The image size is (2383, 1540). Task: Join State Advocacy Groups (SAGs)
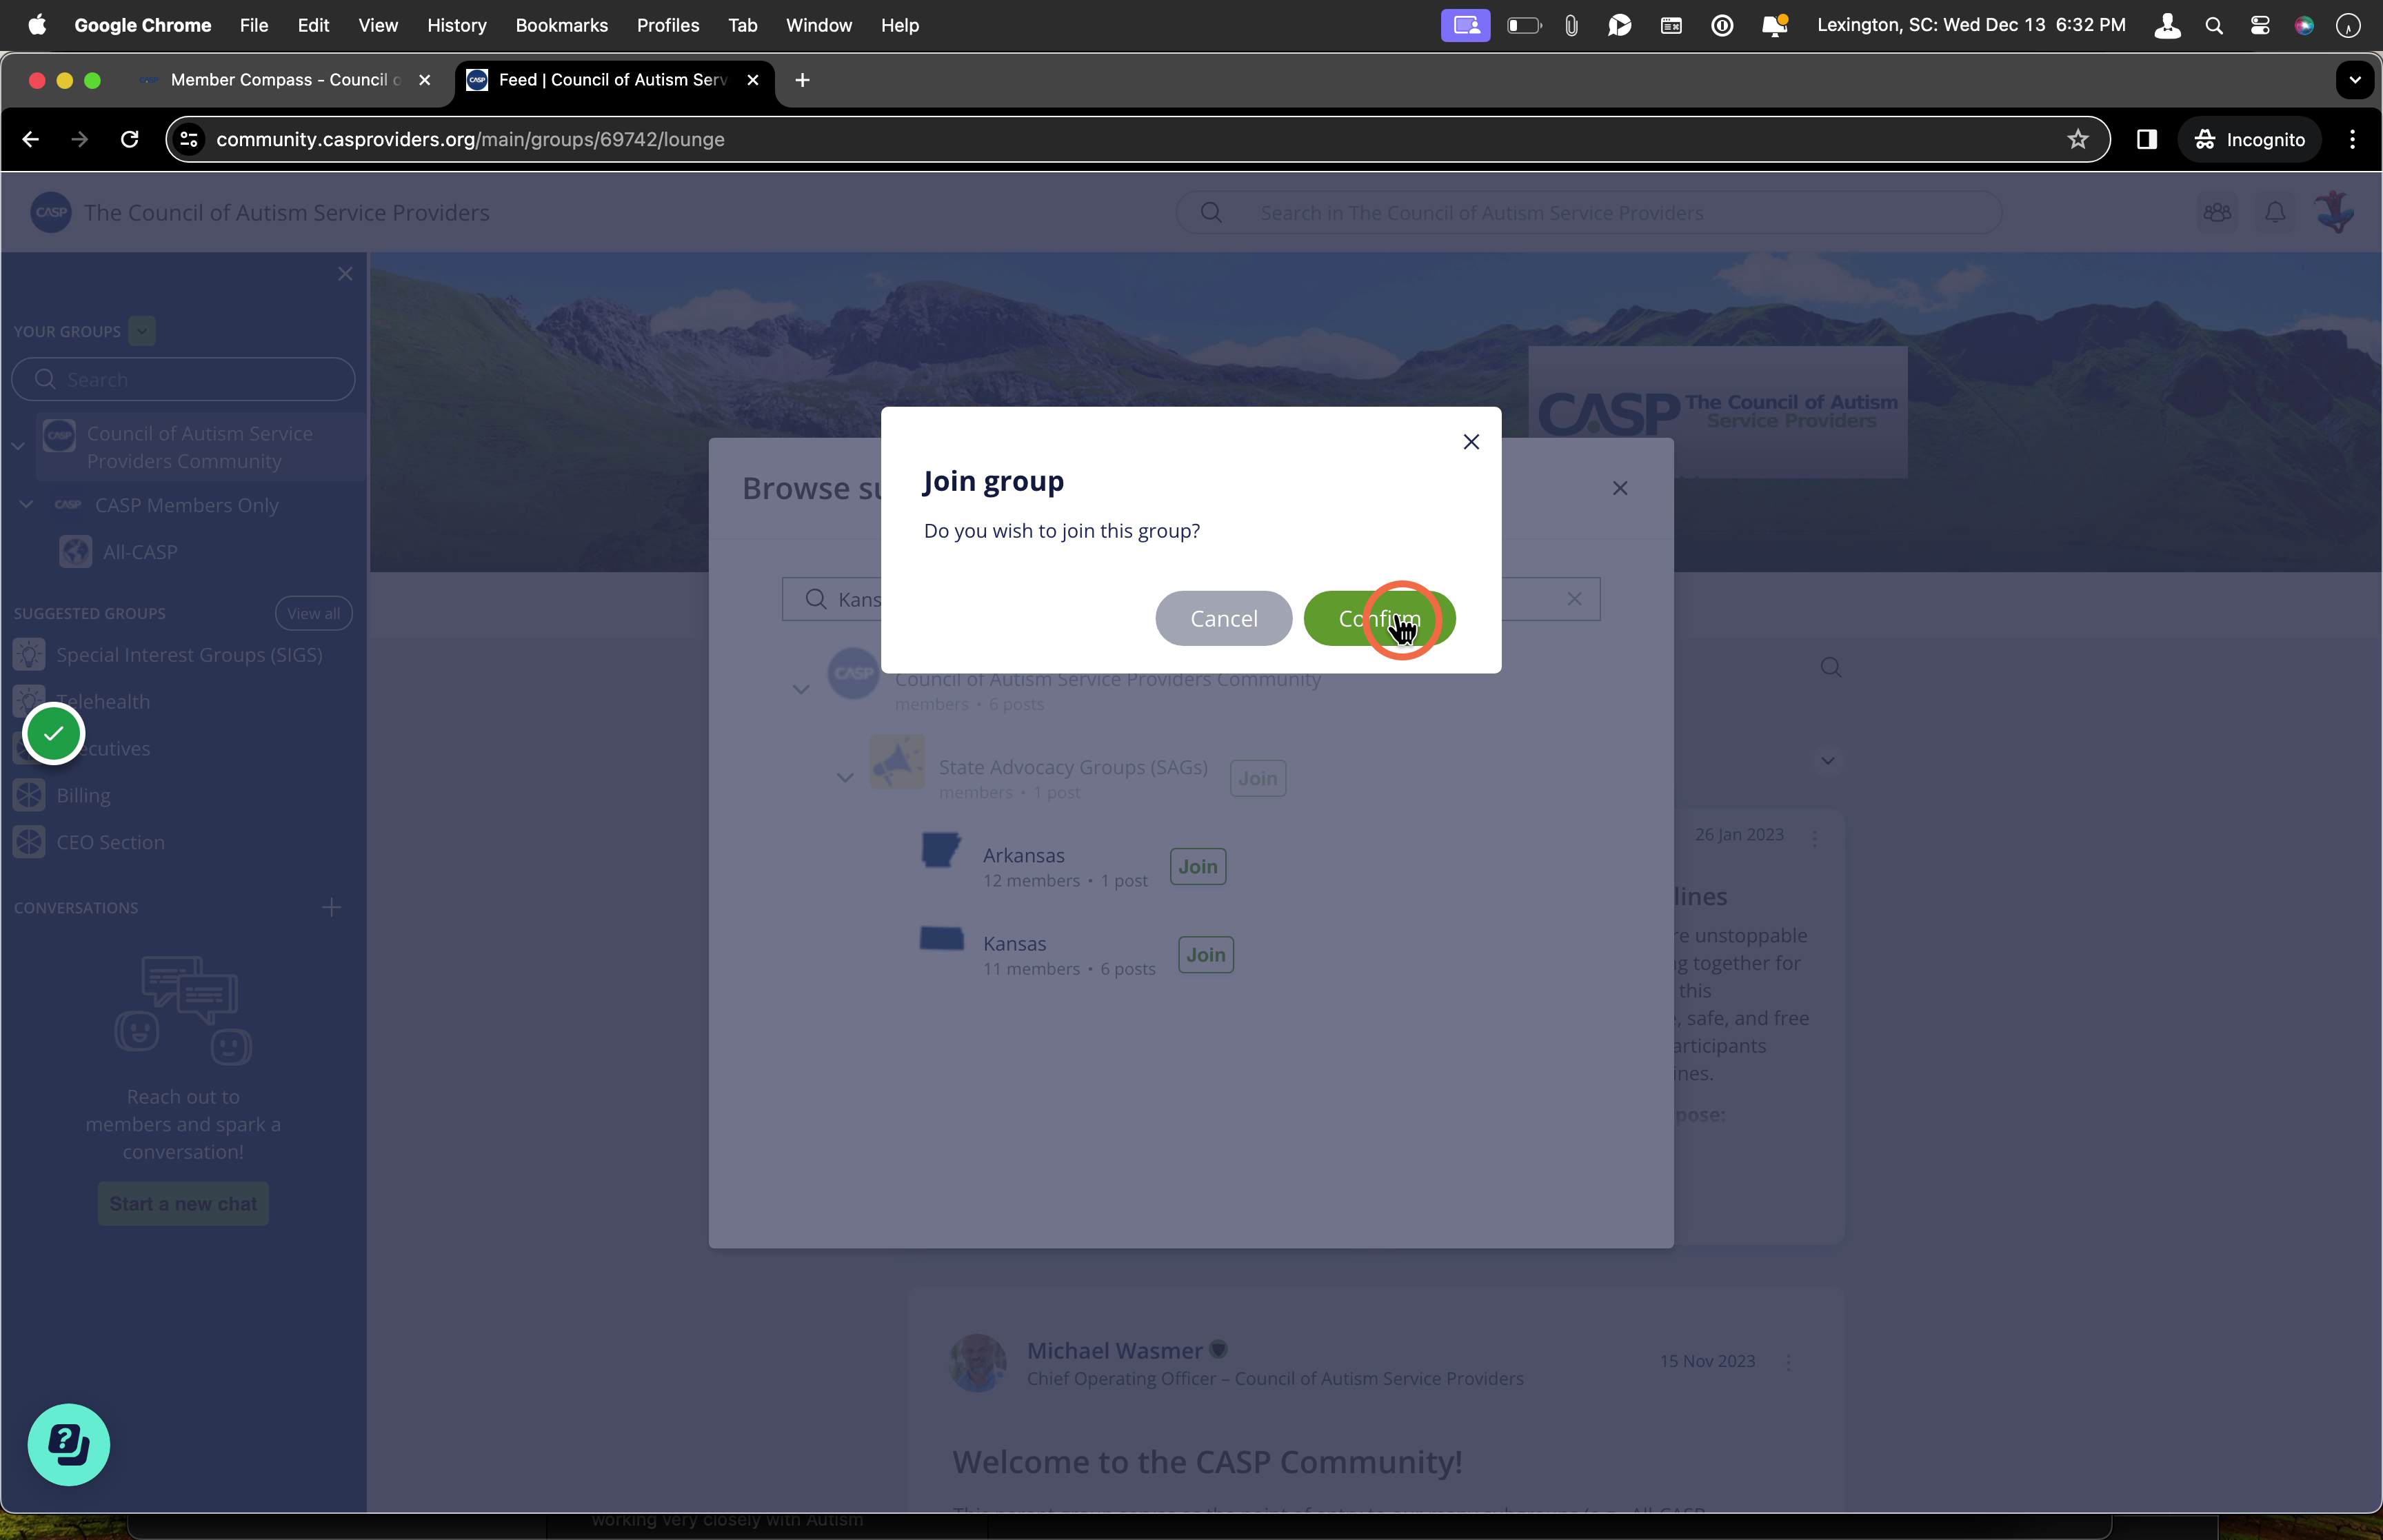point(1257,779)
